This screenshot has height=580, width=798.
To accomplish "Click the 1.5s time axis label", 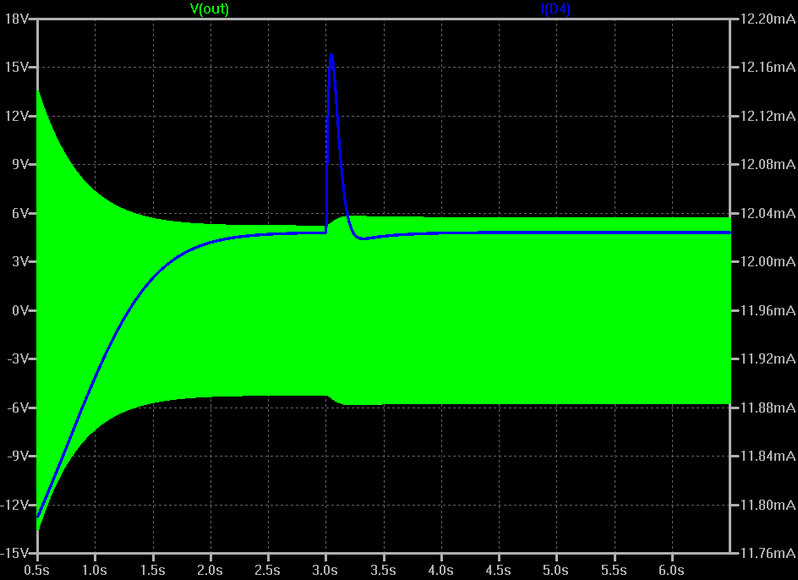I will (x=153, y=570).
